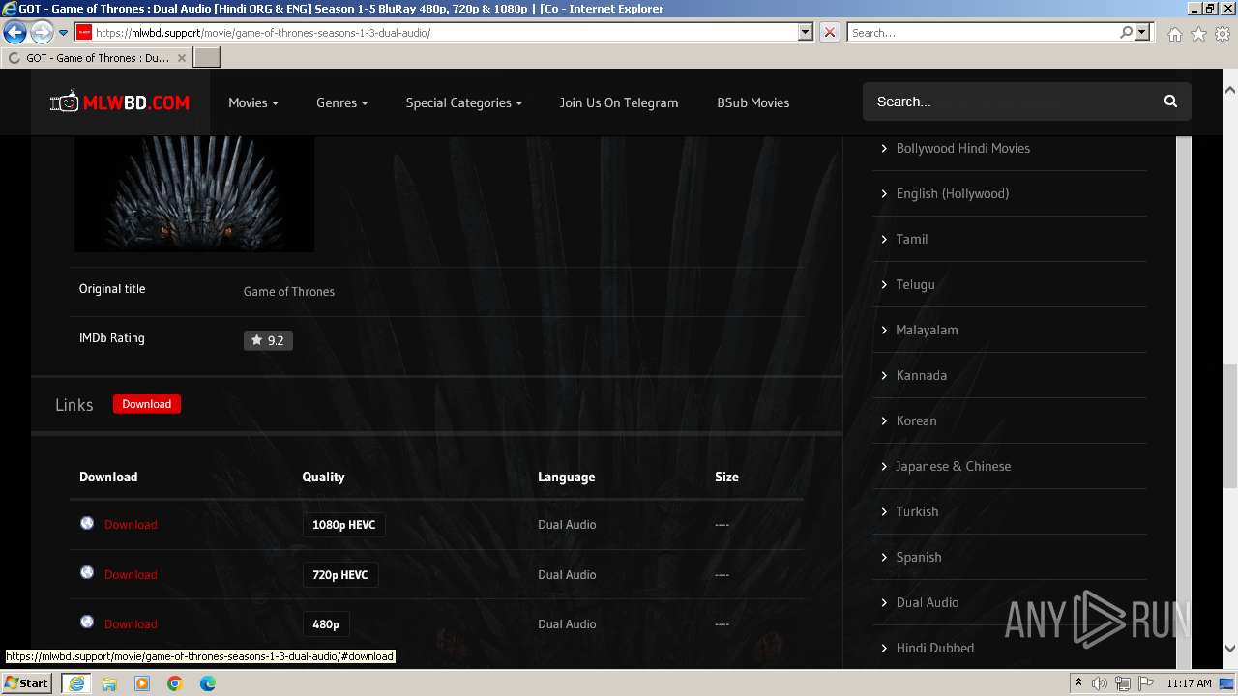Image resolution: width=1238 pixels, height=696 pixels.
Task: Click the 480p Download link
Action: pos(131,623)
